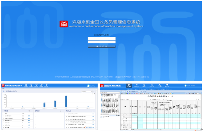Open zoom percentage dropdown in report toolbar
The image size is (203, 132).
point(197,93)
